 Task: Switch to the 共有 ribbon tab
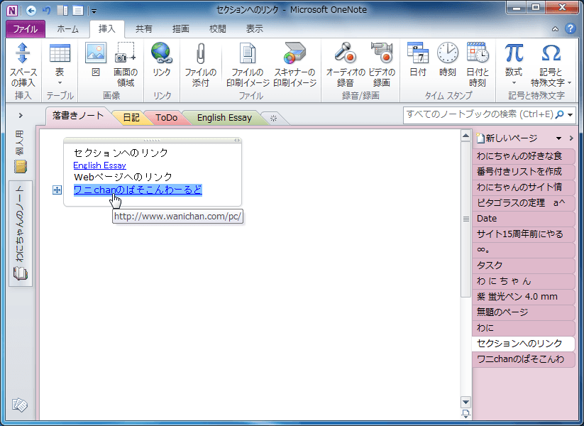144,29
